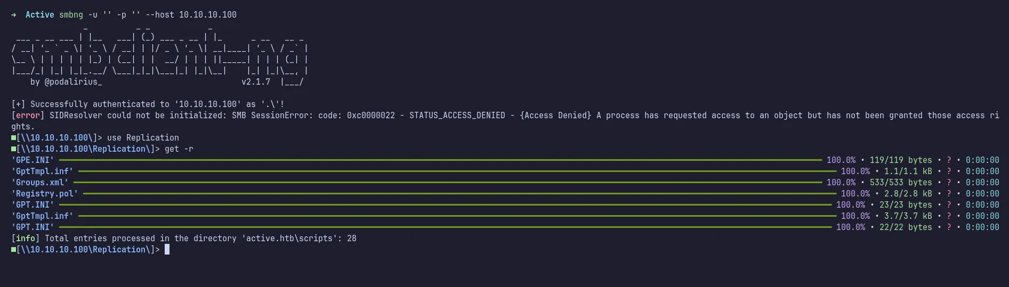The image size is (1009, 287).
Task: Click the 533/533 bytes size value
Action: pyautogui.click(x=901, y=182)
